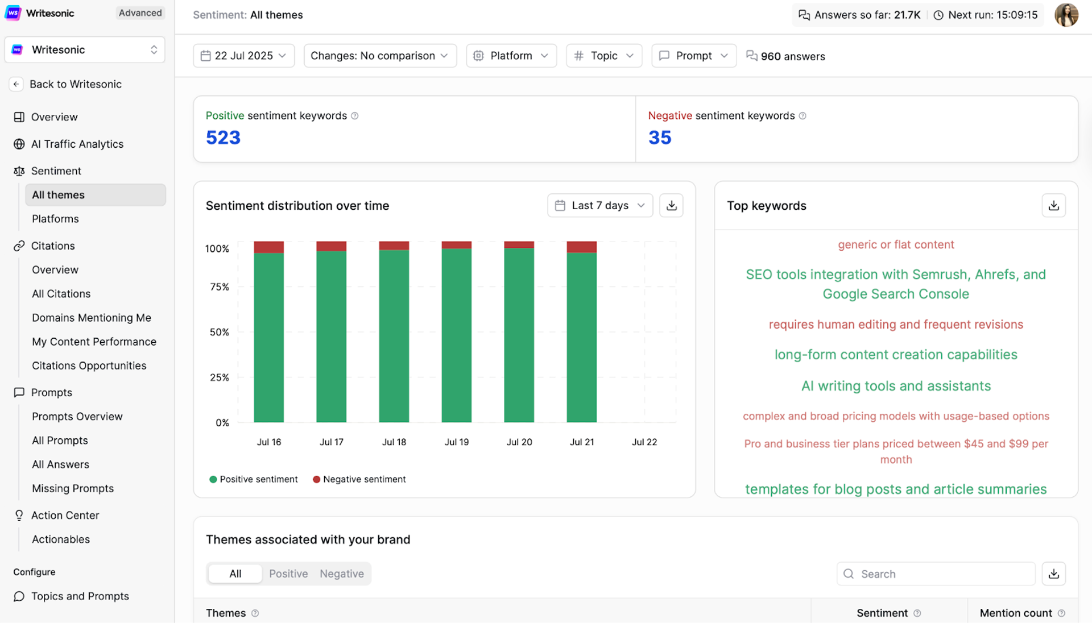Click the info icon next to Negative sentiment keywords
This screenshot has width=1092, height=623.
click(803, 116)
